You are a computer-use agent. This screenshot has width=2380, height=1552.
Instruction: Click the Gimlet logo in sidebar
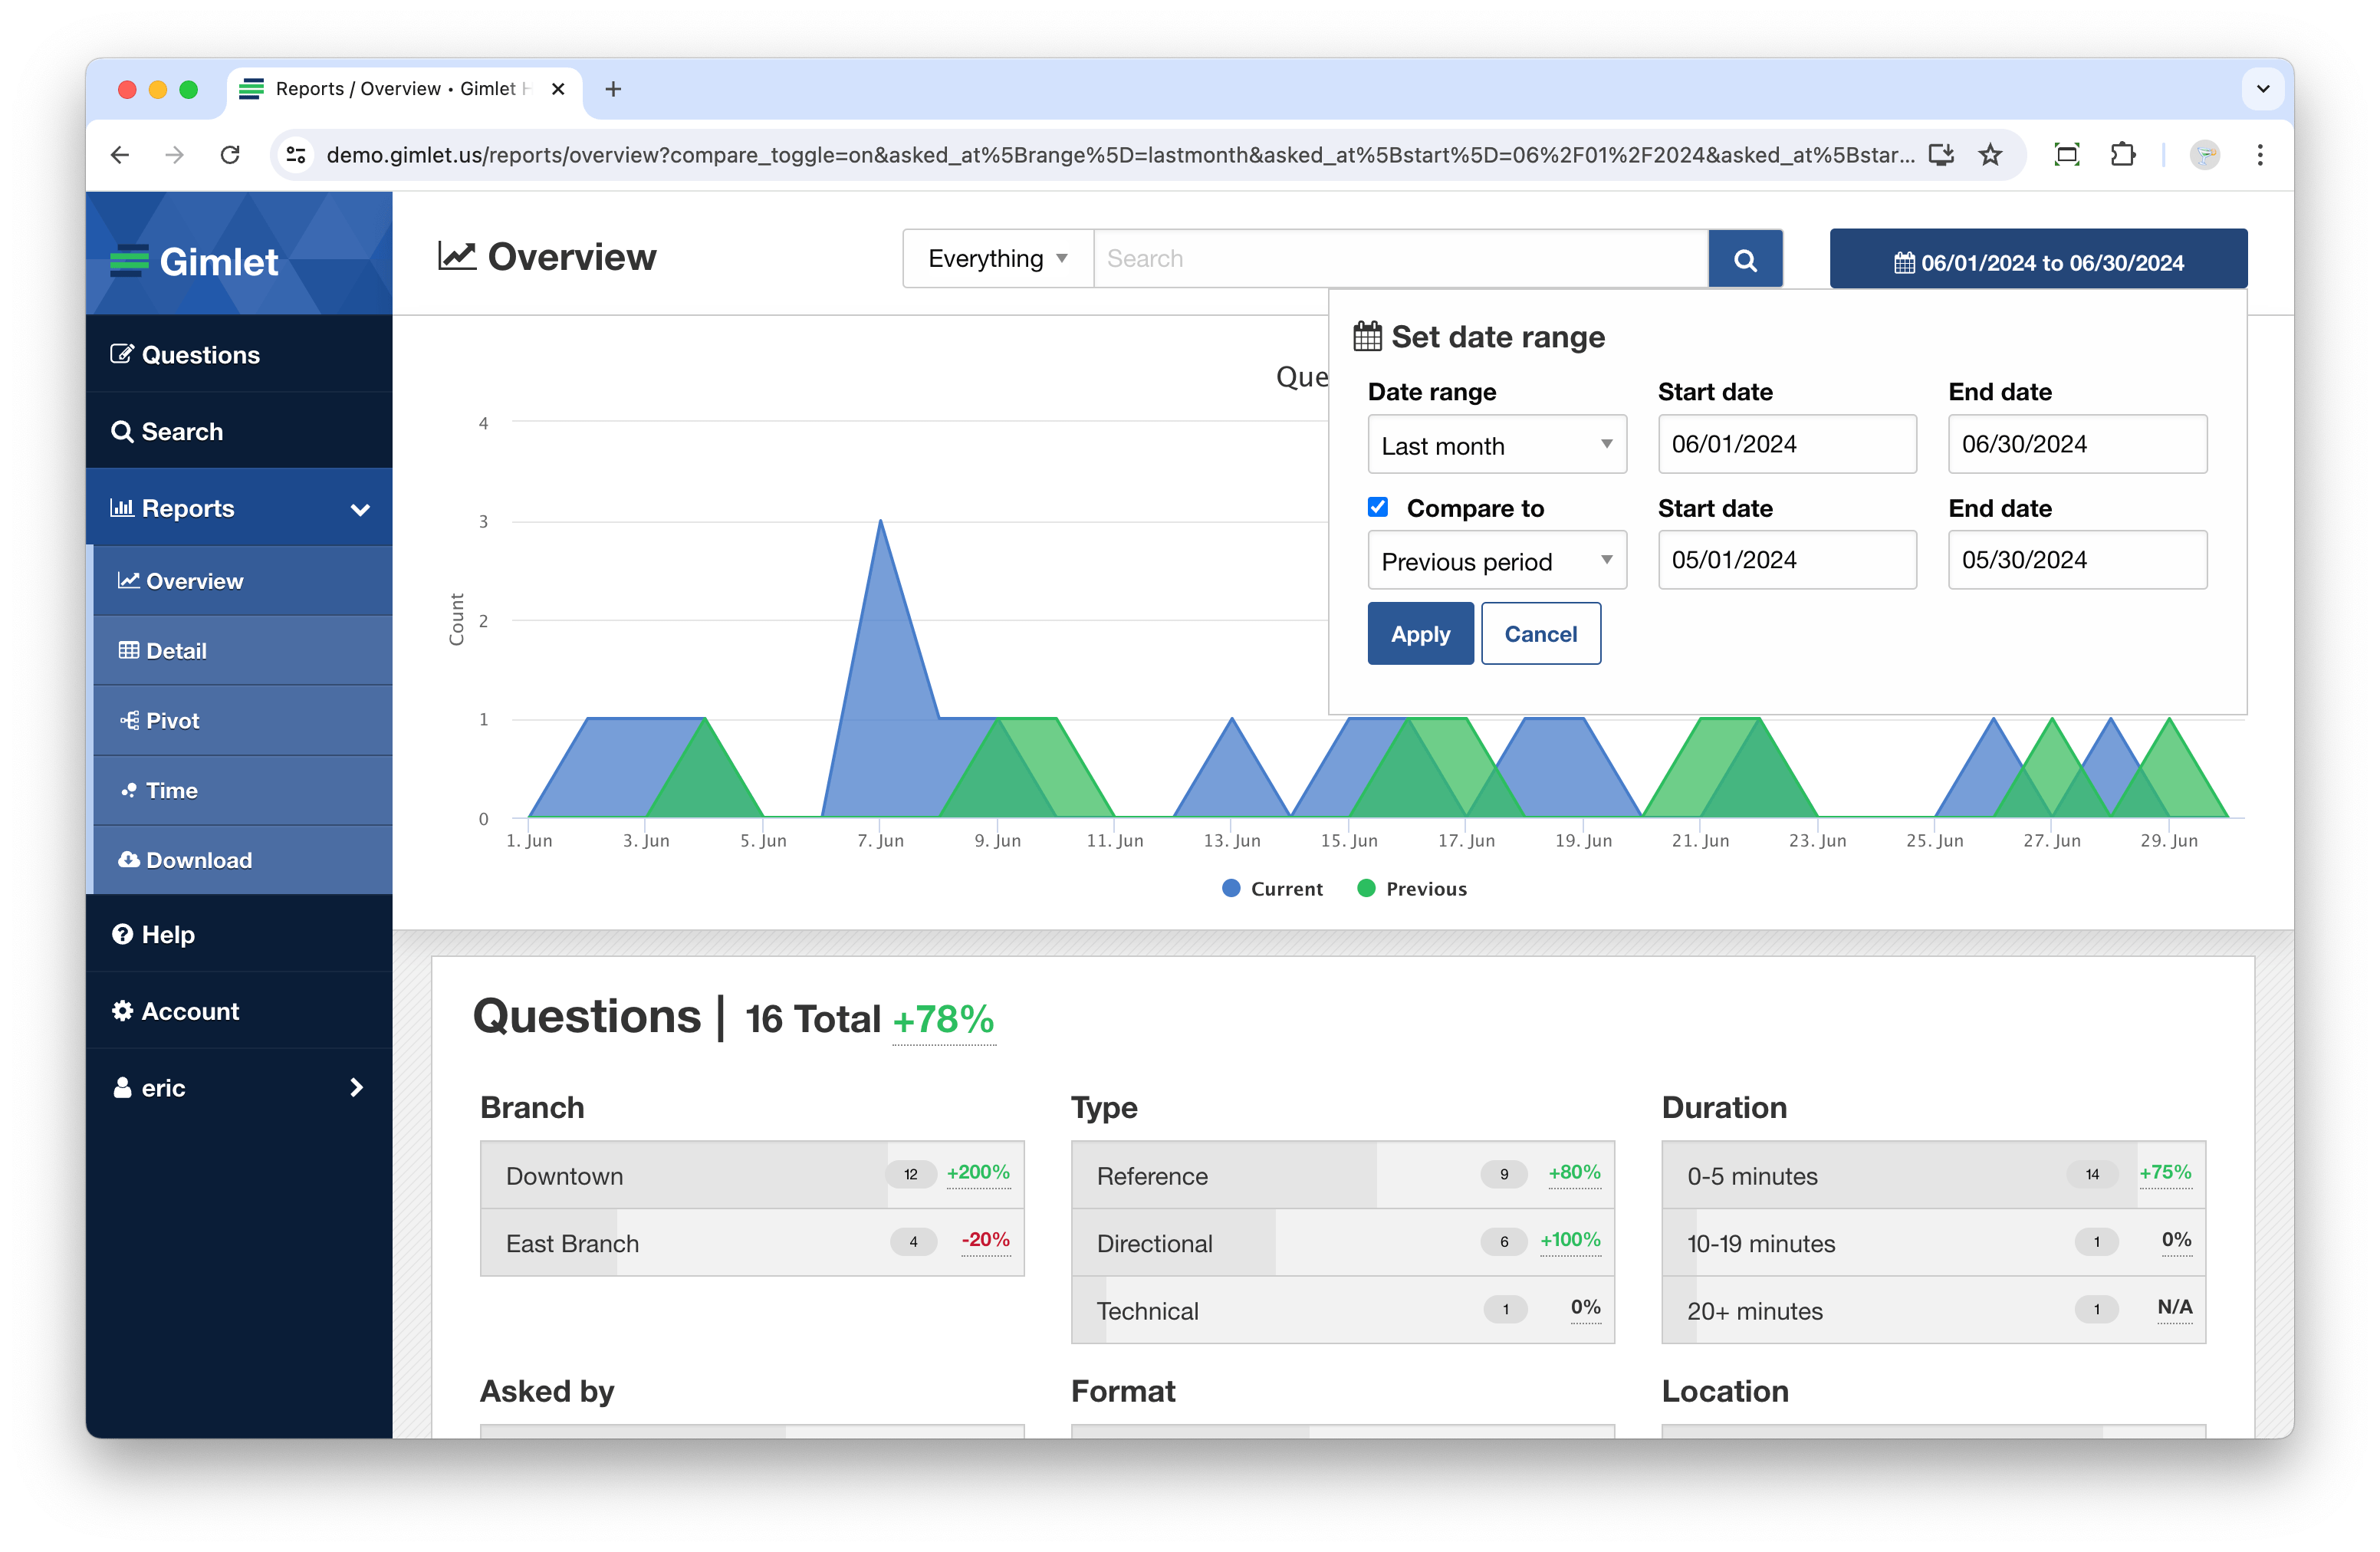pos(194,261)
